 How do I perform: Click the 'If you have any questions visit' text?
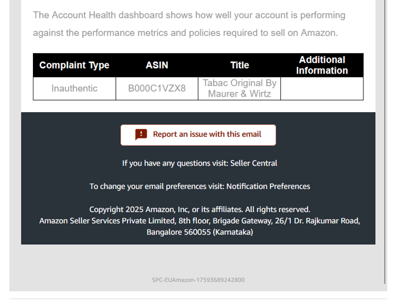pyautogui.click(x=175, y=163)
